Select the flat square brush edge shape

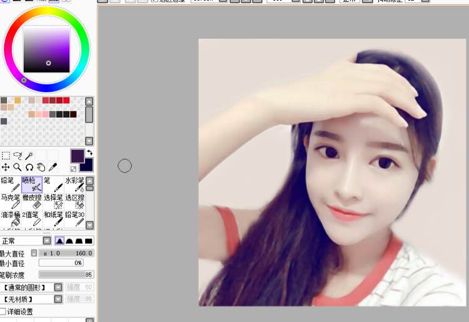89,241
